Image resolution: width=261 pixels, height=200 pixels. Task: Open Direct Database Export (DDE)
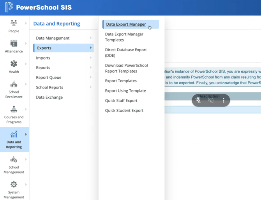126,52
